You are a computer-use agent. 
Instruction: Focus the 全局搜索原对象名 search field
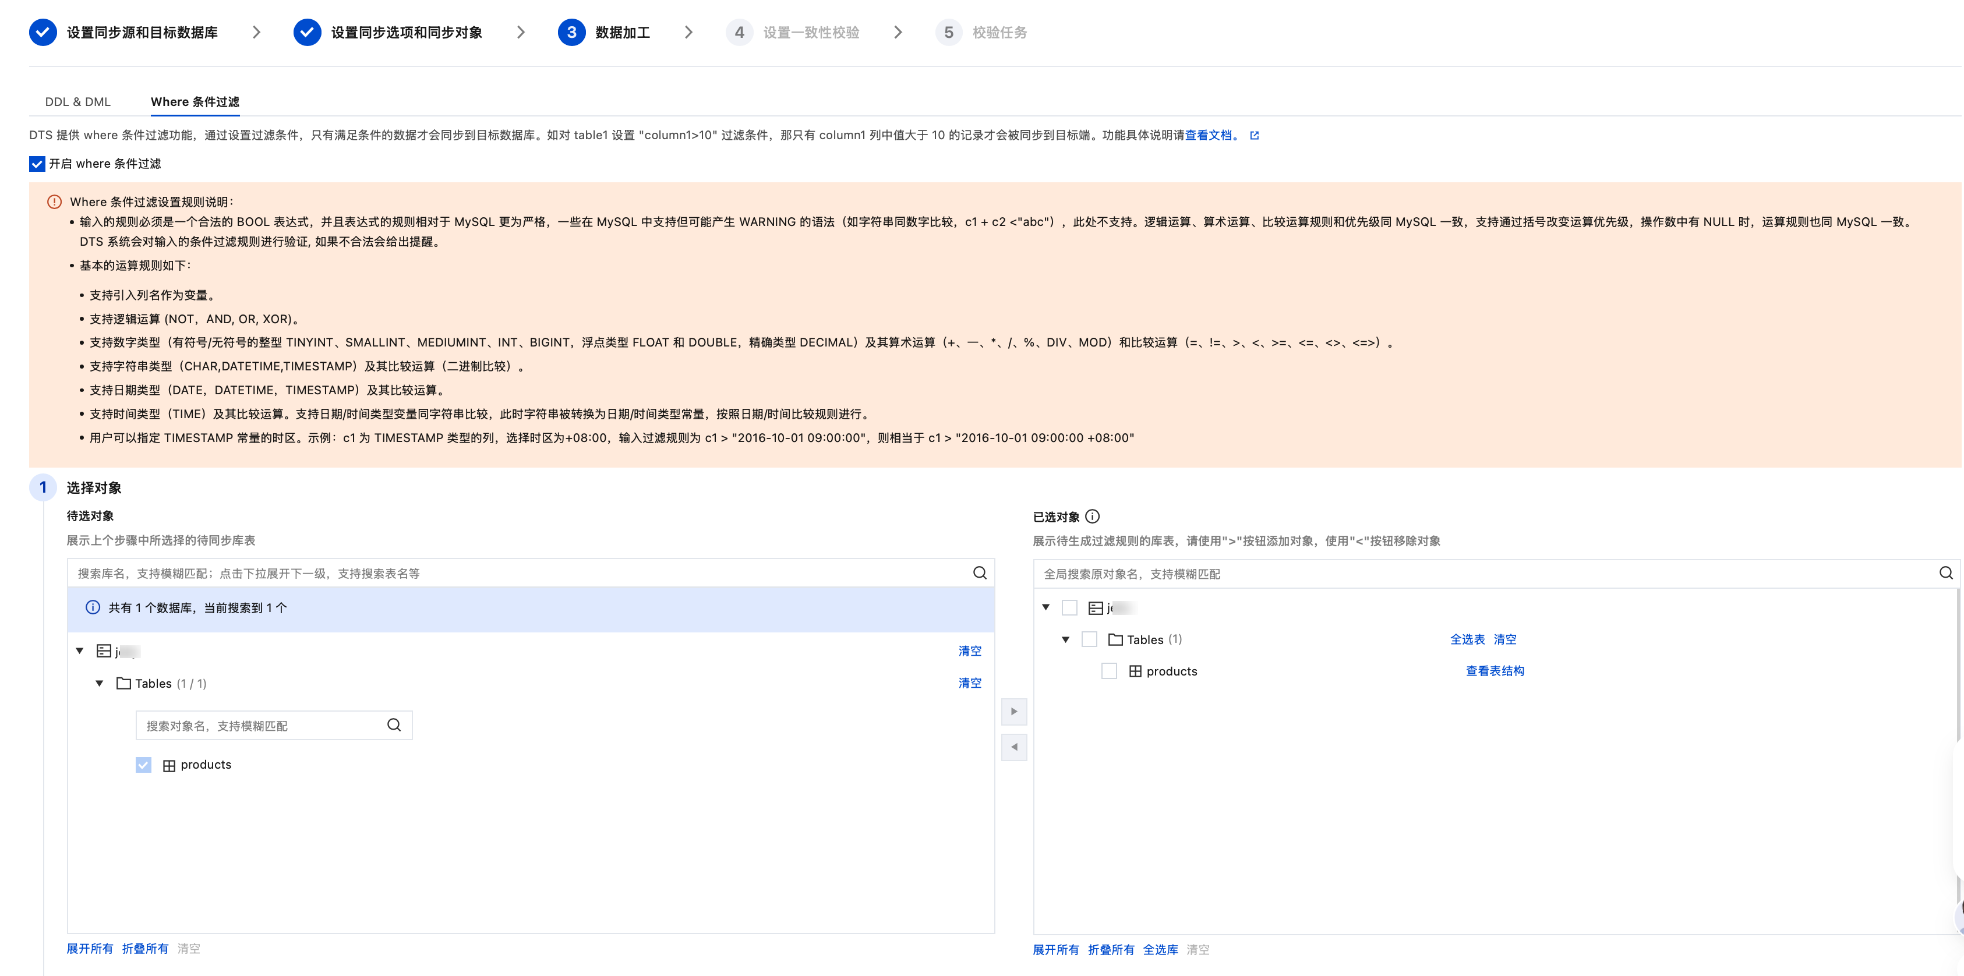point(1497,574)
